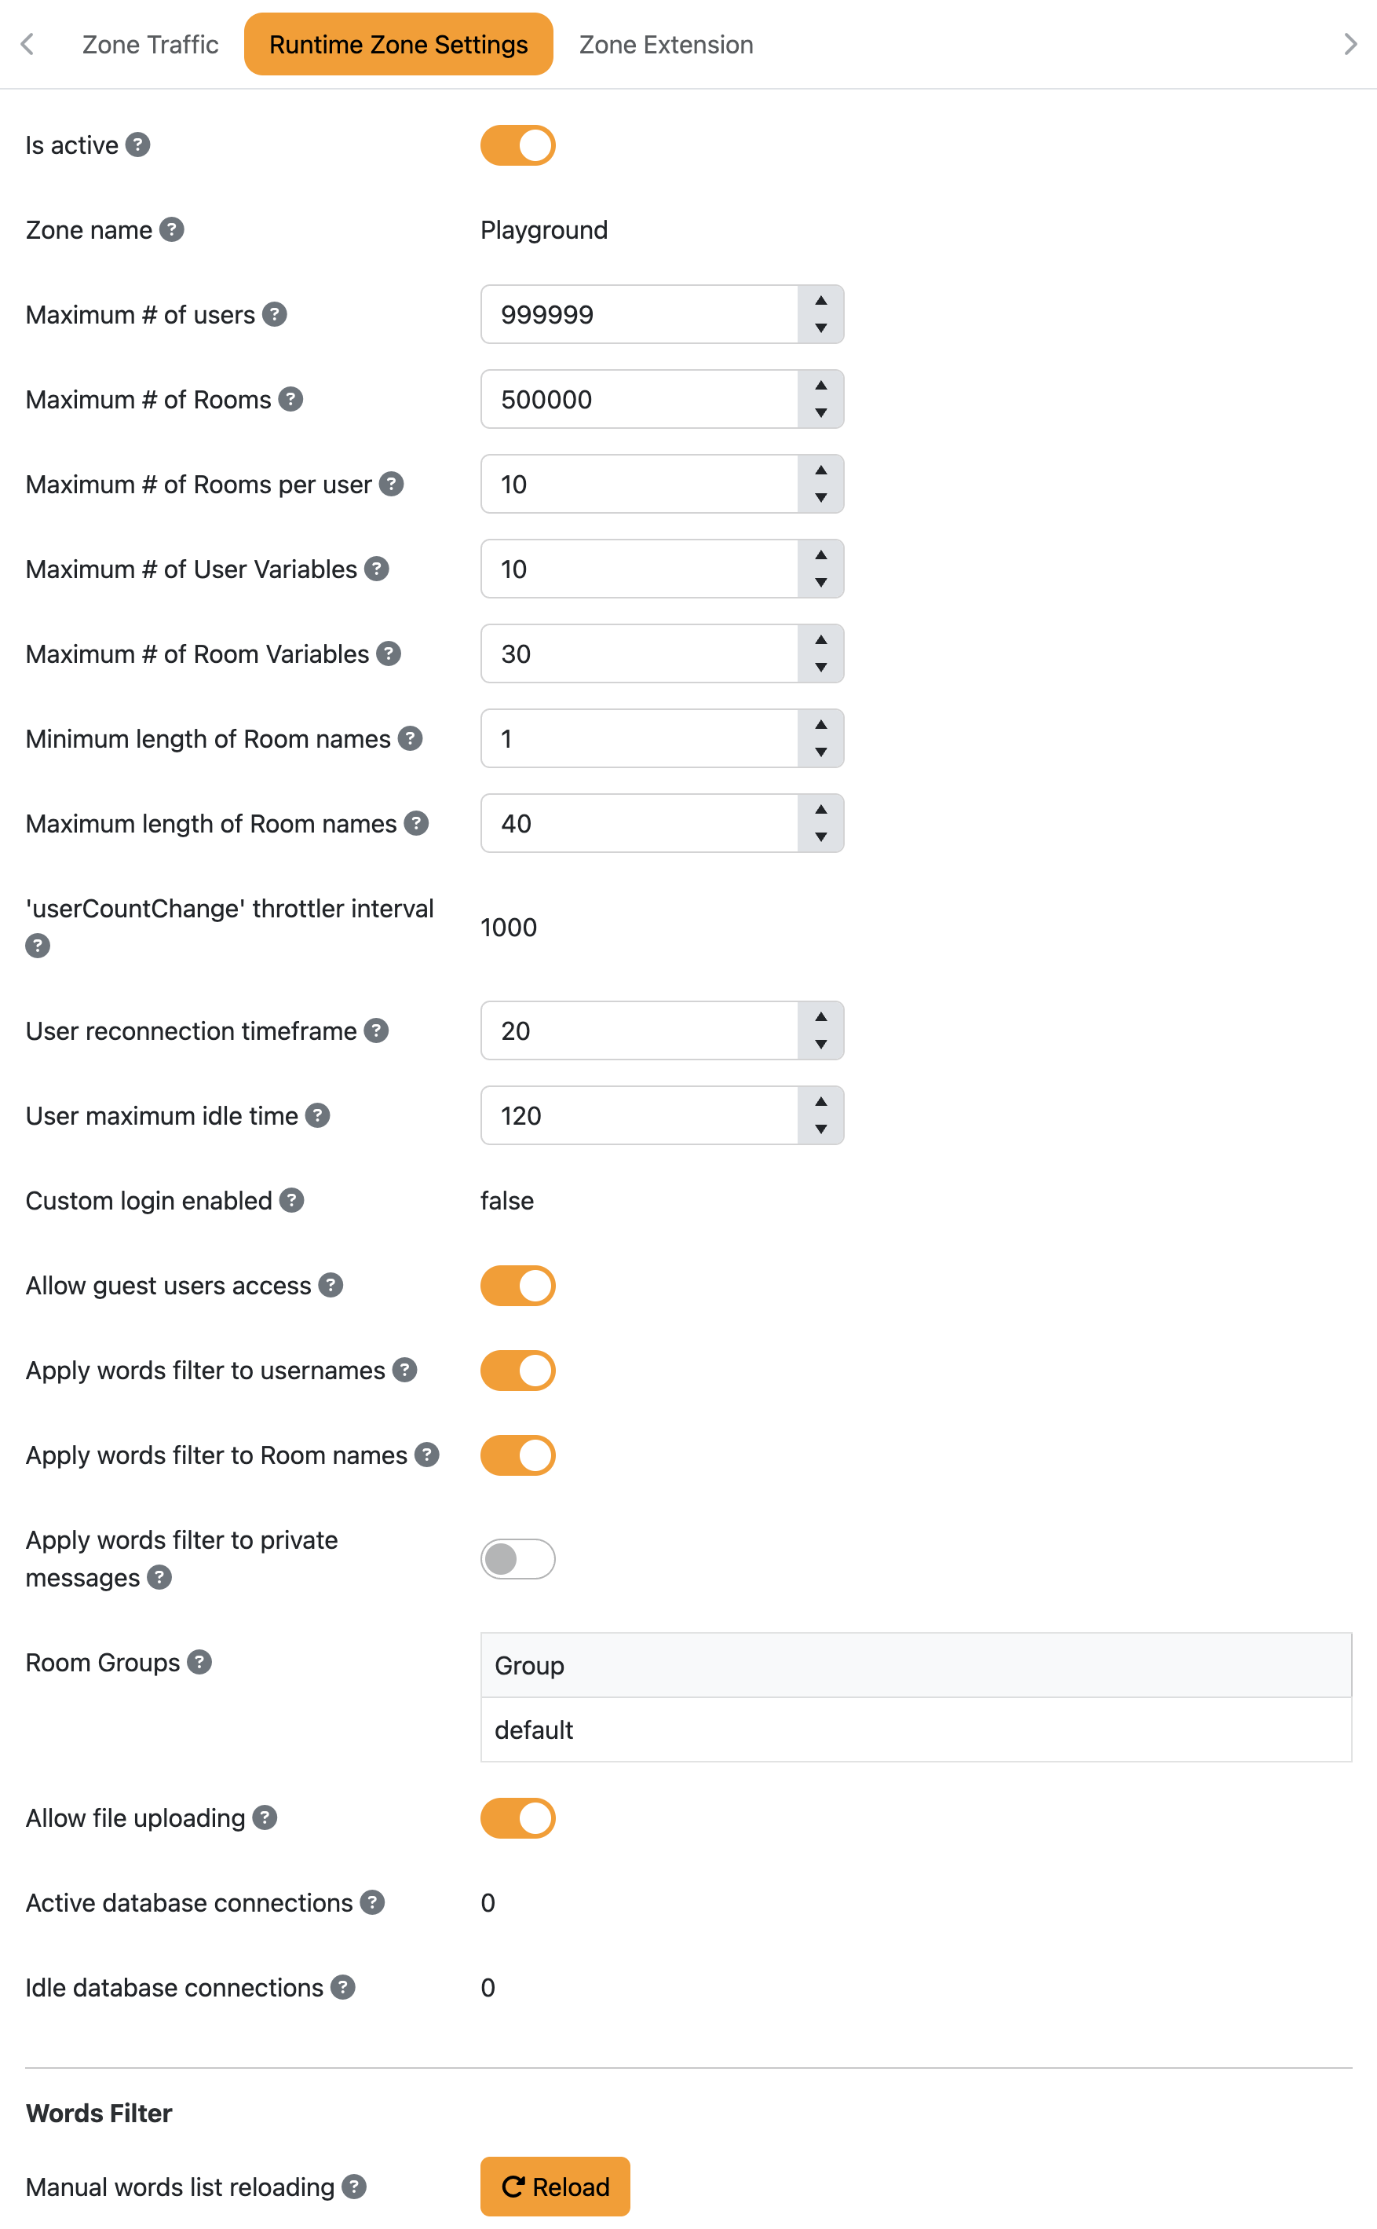Open the Zone Extension tab
1377x2229 pixels.
tap(665, 44)
